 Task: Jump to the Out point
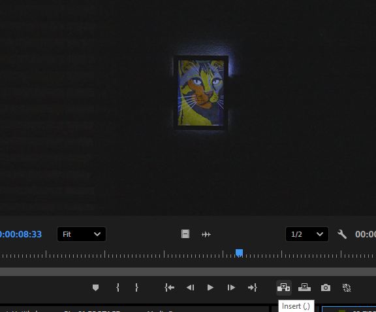(x=252, y=288)
